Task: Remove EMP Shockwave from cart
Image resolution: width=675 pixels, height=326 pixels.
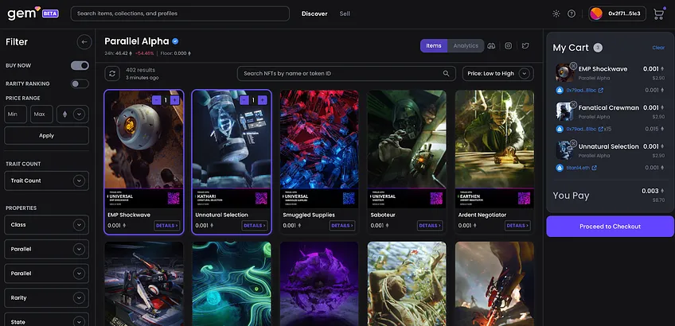Action: [x=573, y=66]
